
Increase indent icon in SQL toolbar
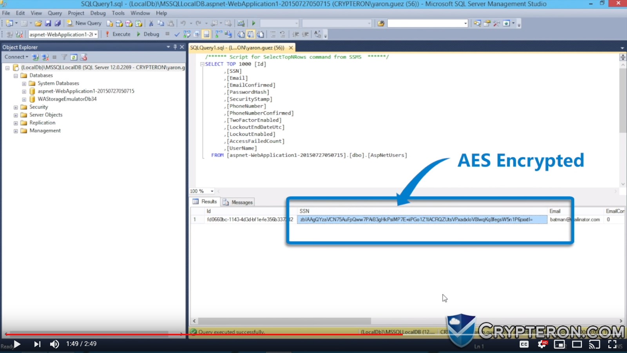(305, 34)
